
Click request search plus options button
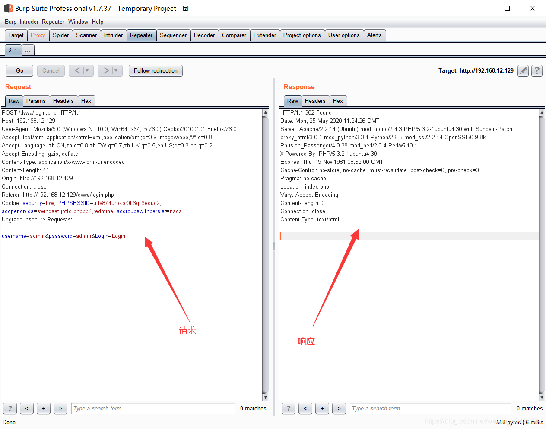click(x=44, y=408)
